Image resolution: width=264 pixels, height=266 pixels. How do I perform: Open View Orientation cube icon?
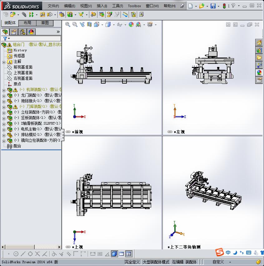97,25
